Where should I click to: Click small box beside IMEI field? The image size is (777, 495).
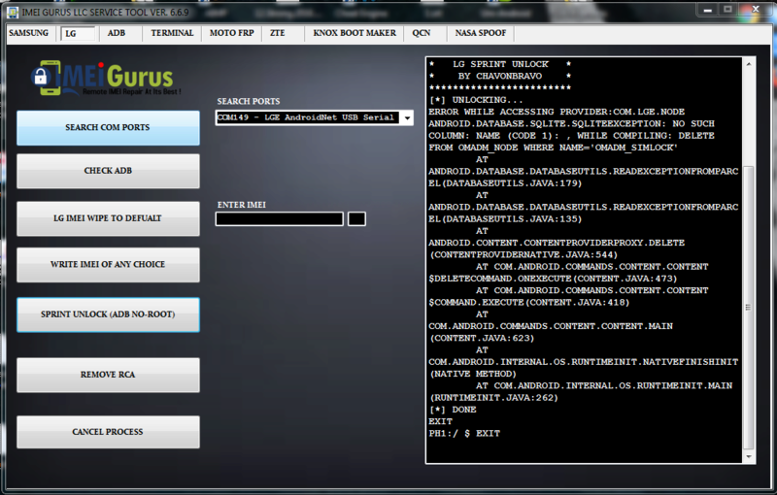point(356,218)
